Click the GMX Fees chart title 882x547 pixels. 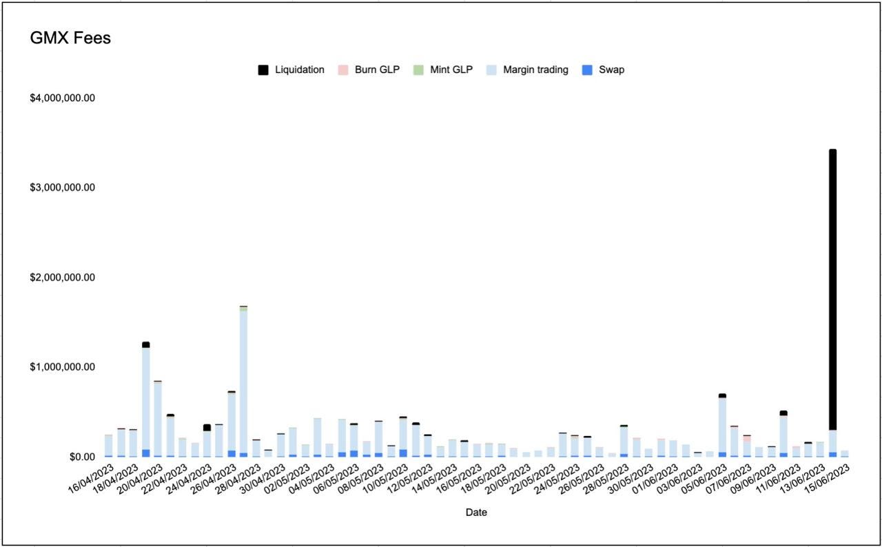pos(70,39)
